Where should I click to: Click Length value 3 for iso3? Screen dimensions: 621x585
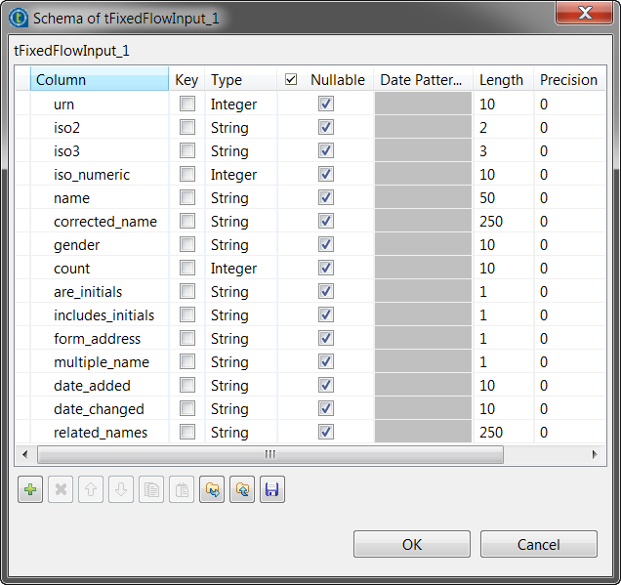point(504,151)
